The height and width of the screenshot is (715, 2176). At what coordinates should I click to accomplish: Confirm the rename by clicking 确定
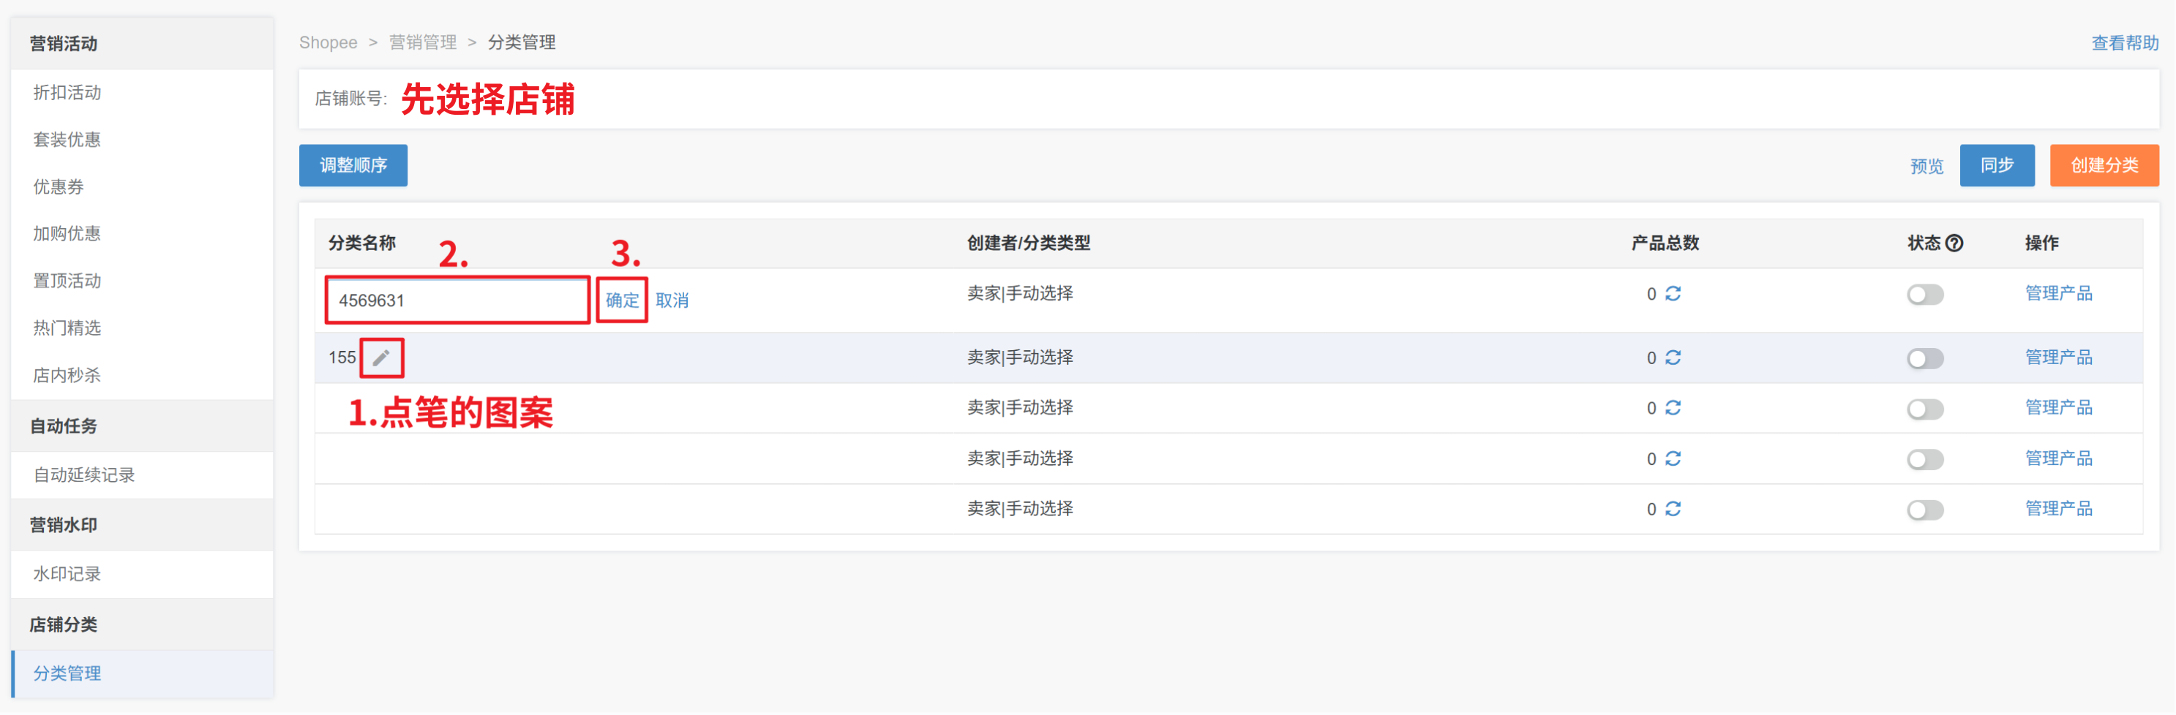coord(622,300)
